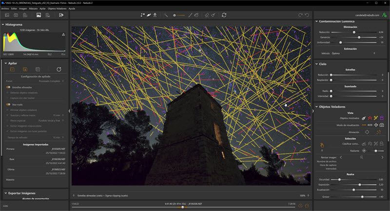This screenshot has height=211, width=390.
Task: Collapse the left panel with edge arrow
Action: pos(69,111)
